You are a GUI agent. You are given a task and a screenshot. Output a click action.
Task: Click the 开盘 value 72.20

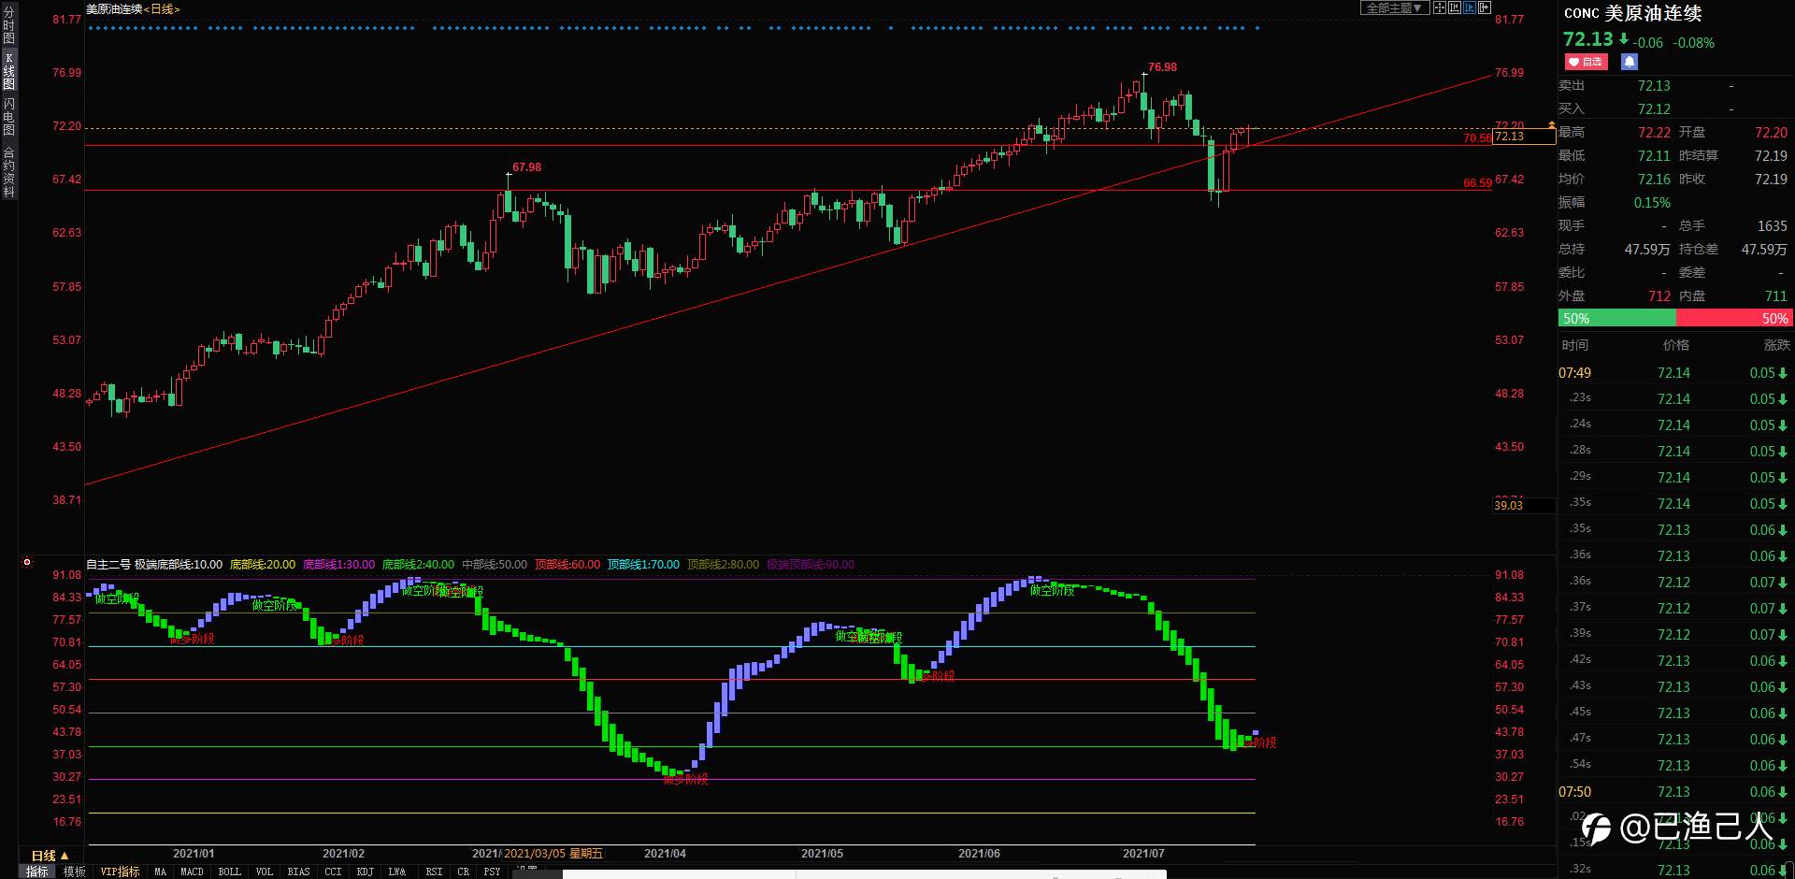pyautogui.click(x=1771, y=133)
